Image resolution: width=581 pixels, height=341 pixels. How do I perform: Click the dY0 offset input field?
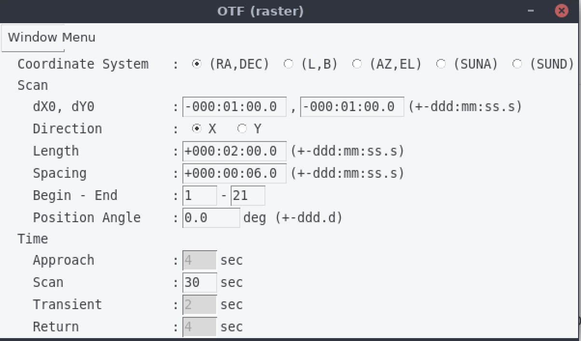(x=352, y=107)
